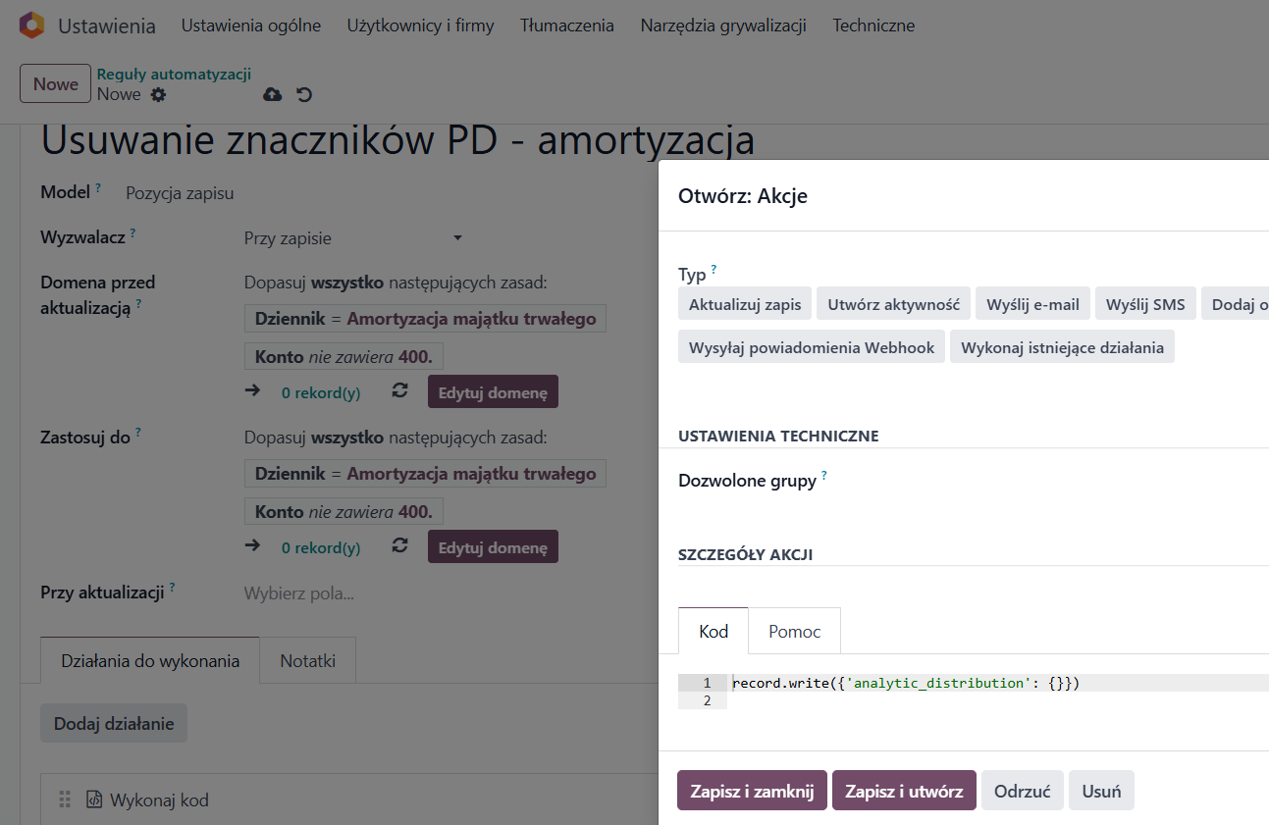
Task: Open Ustawienia ogólne menu
Action: [x=251, y=26]
